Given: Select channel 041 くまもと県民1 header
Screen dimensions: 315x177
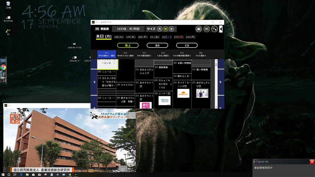Looking at the screenshot, I should (x=163, y=54).
